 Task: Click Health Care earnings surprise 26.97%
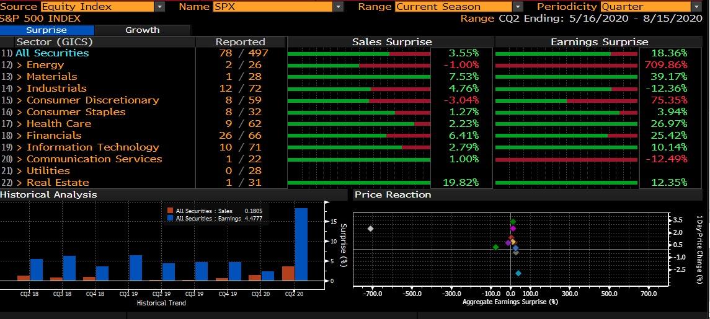coord(669,123)
